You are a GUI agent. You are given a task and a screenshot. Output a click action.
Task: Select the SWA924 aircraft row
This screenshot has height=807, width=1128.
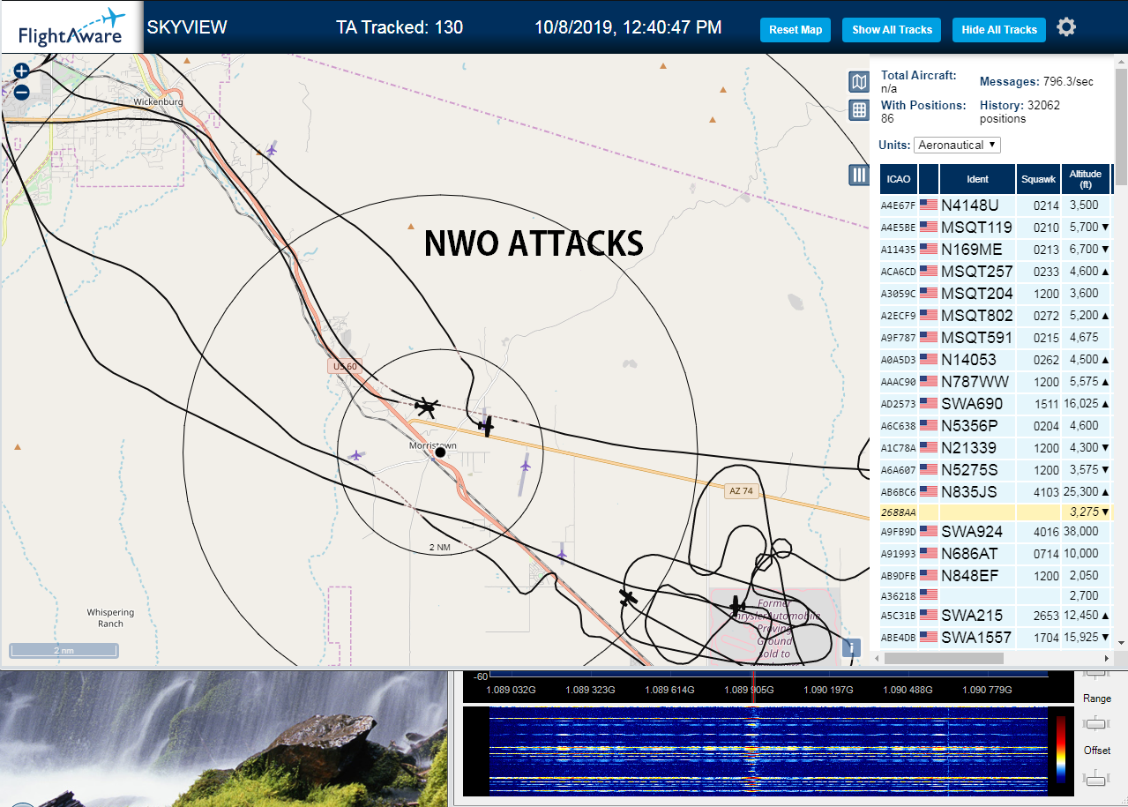click(x=997, y=531)
